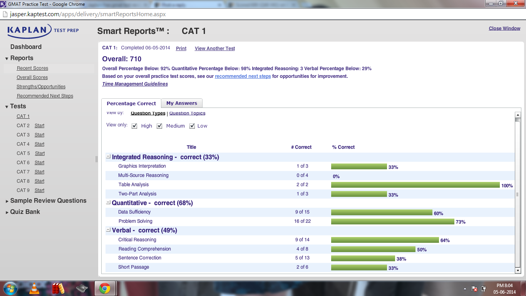Switch to the My Answers tab
Image resolution: width=526 pixels, height=296 pixels.
tap(181, 103)
